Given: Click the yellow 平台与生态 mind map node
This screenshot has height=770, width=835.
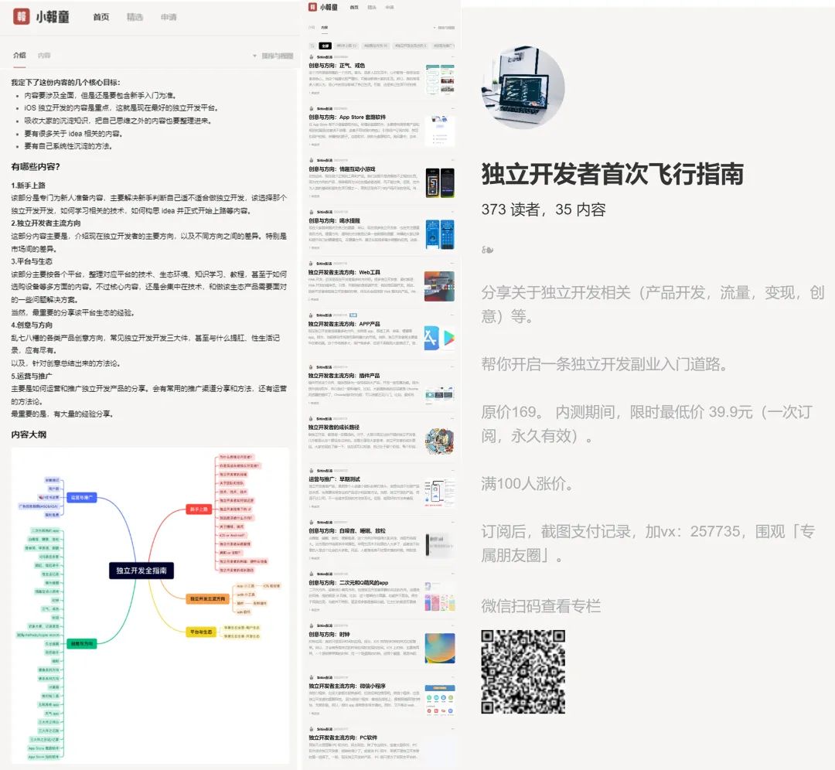Looking at the screenshot, I should tap(201, 632).
